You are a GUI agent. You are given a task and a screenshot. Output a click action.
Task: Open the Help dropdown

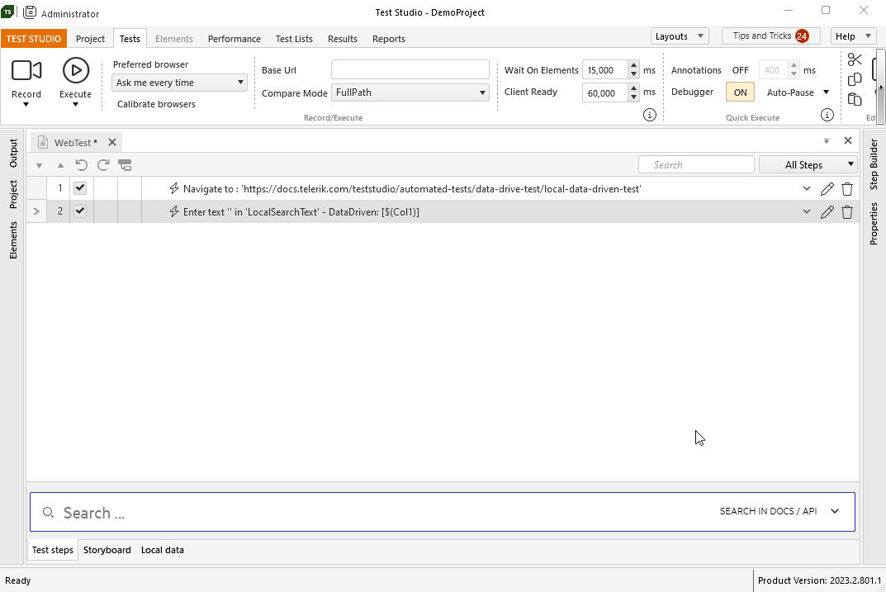(853, 36)
